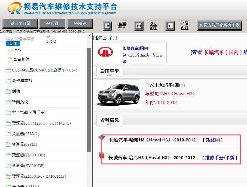Click the Great Wall Motors red logo

pyautogui.click(x=105, y=52)
